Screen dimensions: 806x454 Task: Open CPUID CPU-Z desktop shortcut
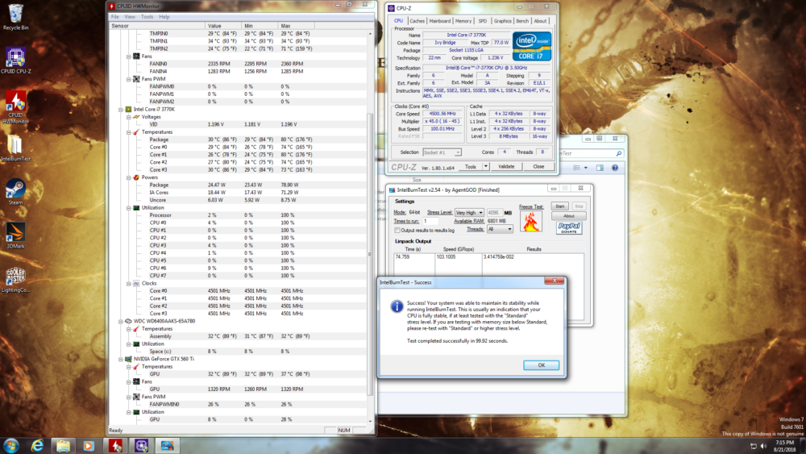pyautogui.click(x=15, y=60)
